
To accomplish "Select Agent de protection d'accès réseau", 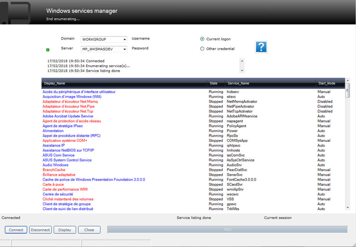I will 72,121.
